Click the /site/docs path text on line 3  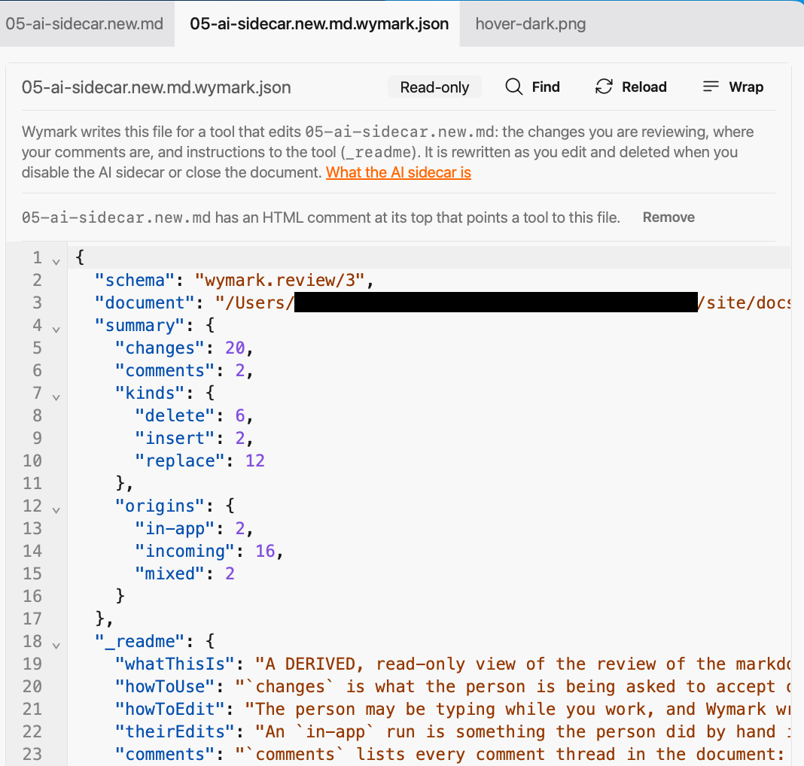(744, 302)
